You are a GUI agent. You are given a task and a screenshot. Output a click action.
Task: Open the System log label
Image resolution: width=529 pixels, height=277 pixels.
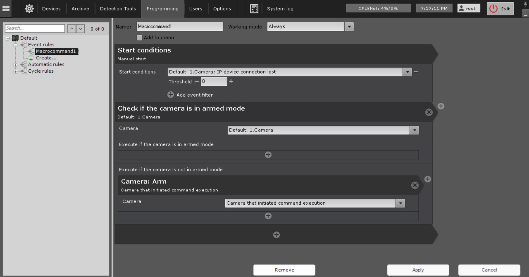[280, 9]
